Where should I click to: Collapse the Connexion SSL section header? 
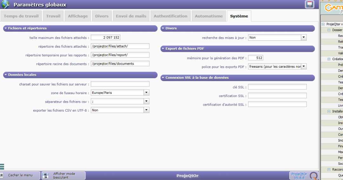click(163, 78)
